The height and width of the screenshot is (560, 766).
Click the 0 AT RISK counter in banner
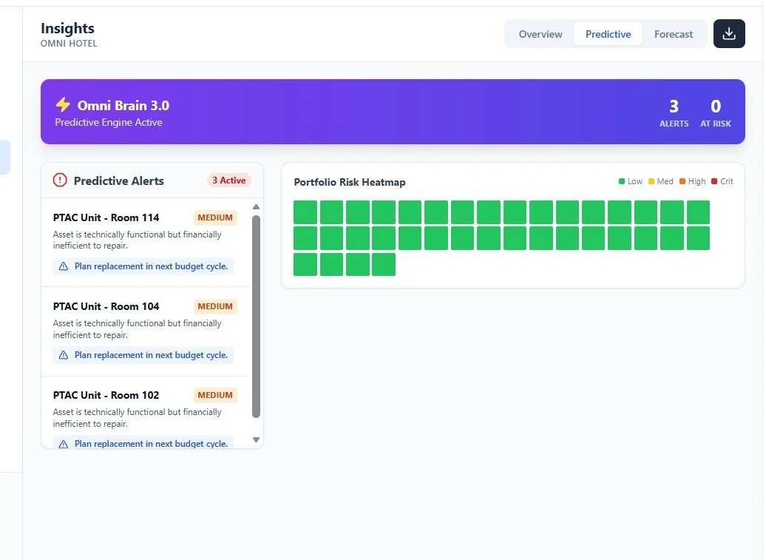click(716, 113)
